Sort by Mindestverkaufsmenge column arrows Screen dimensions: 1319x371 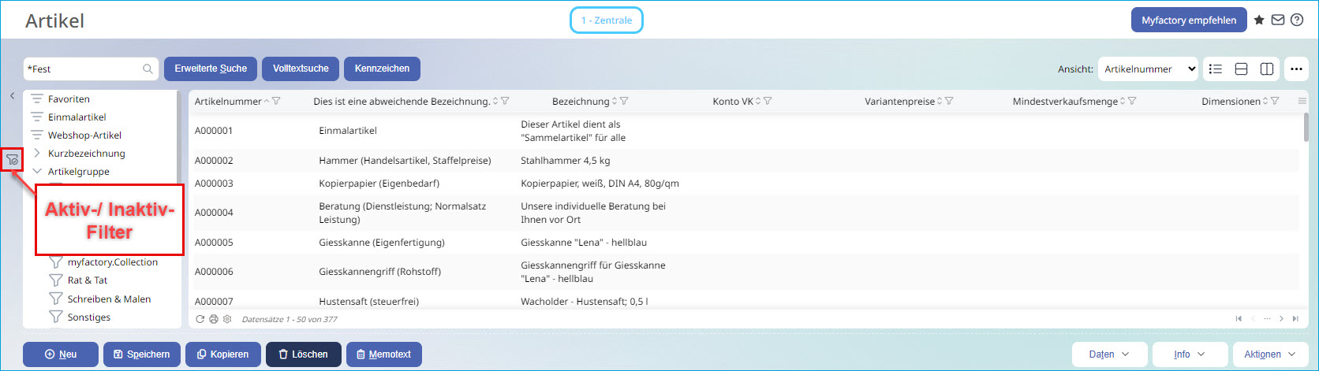point(1123,102)
